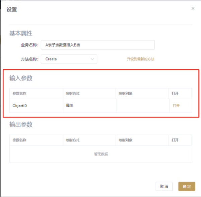This screenshot has width=201, height=197.
Task: Open the 方法名称 dropdown showing Create
Action: (69, 59)
